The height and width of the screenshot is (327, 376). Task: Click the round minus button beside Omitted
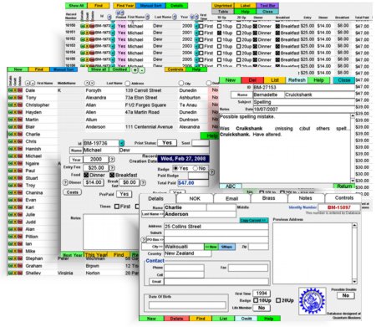tap(142, 70)
